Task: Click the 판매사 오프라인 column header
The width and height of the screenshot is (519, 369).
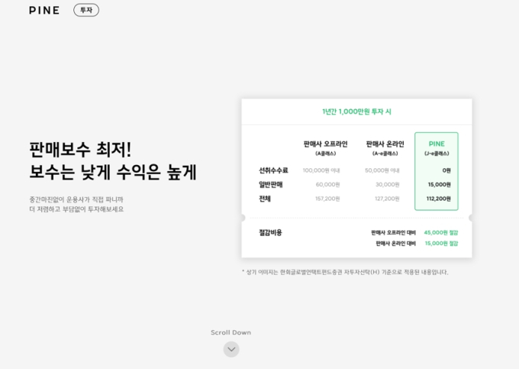Action: coord(325,144)
